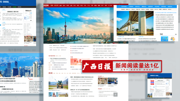Open 天津女排 heading on sports page

coord(141,37)
